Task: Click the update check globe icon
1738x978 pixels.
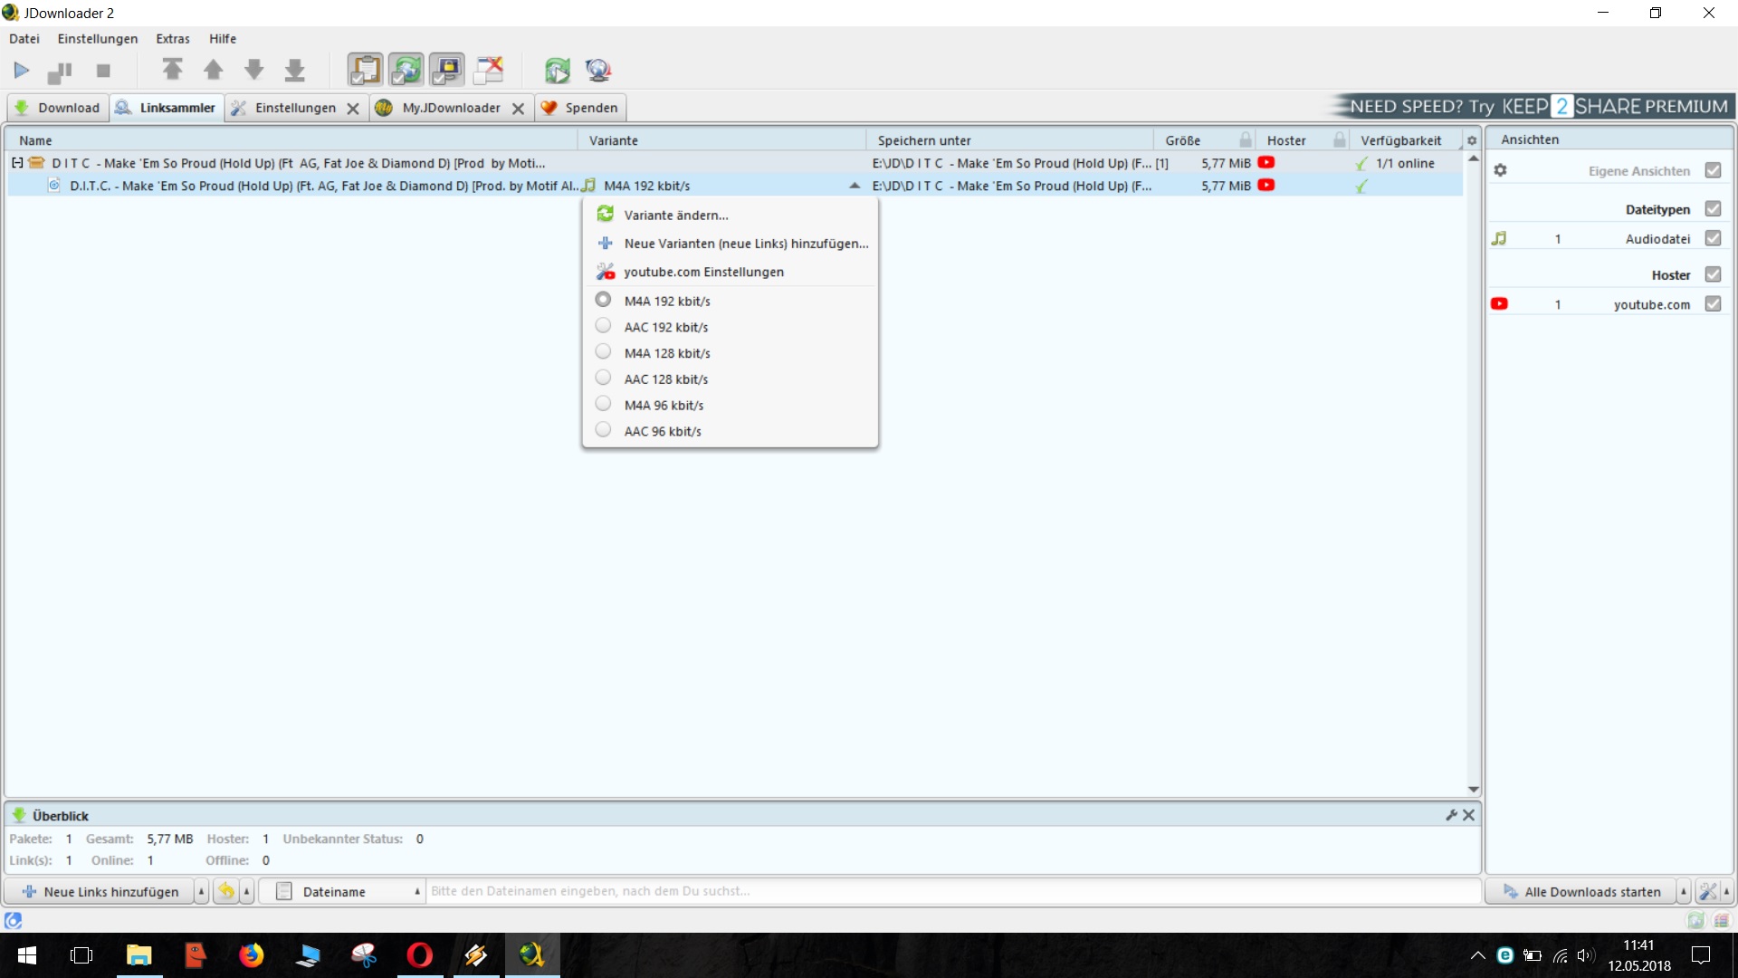Action: pos(598,70)
